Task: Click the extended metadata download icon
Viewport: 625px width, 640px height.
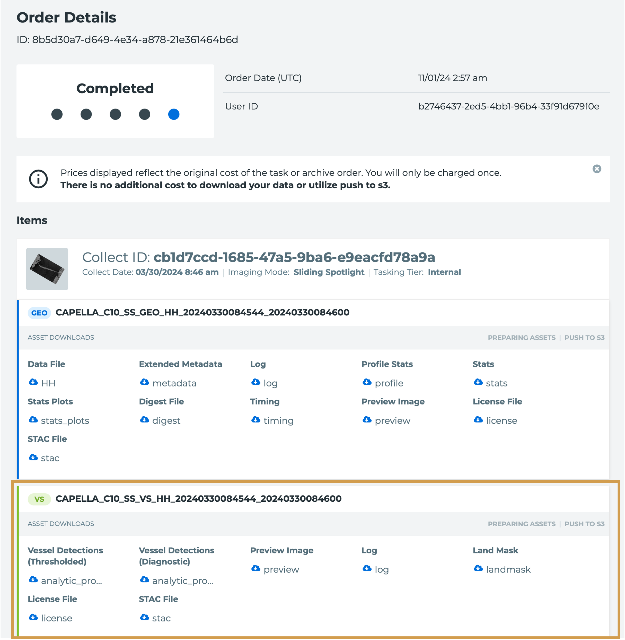Action: (x=144, y=382)
